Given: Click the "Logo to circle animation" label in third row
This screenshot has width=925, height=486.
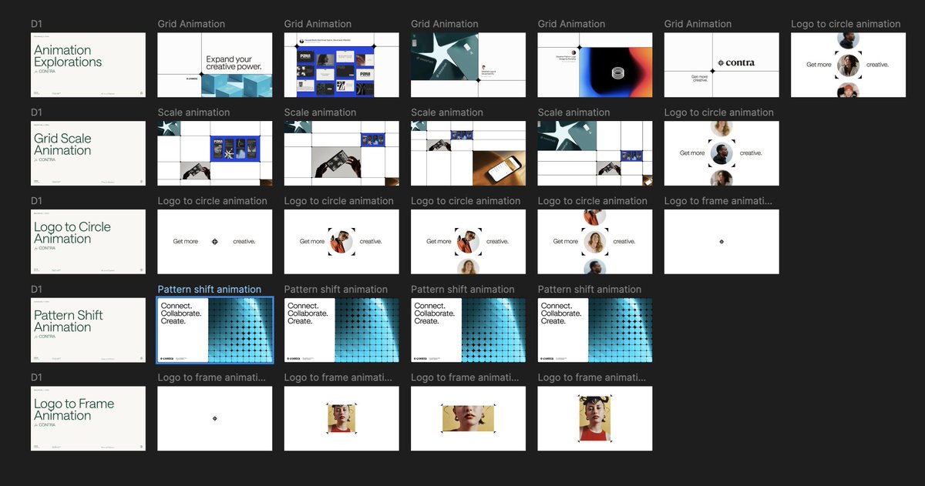Looking at the screenshot, I should 214,200.
